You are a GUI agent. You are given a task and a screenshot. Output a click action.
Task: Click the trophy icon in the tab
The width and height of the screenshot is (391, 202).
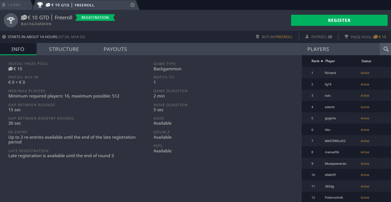[40, 5]
